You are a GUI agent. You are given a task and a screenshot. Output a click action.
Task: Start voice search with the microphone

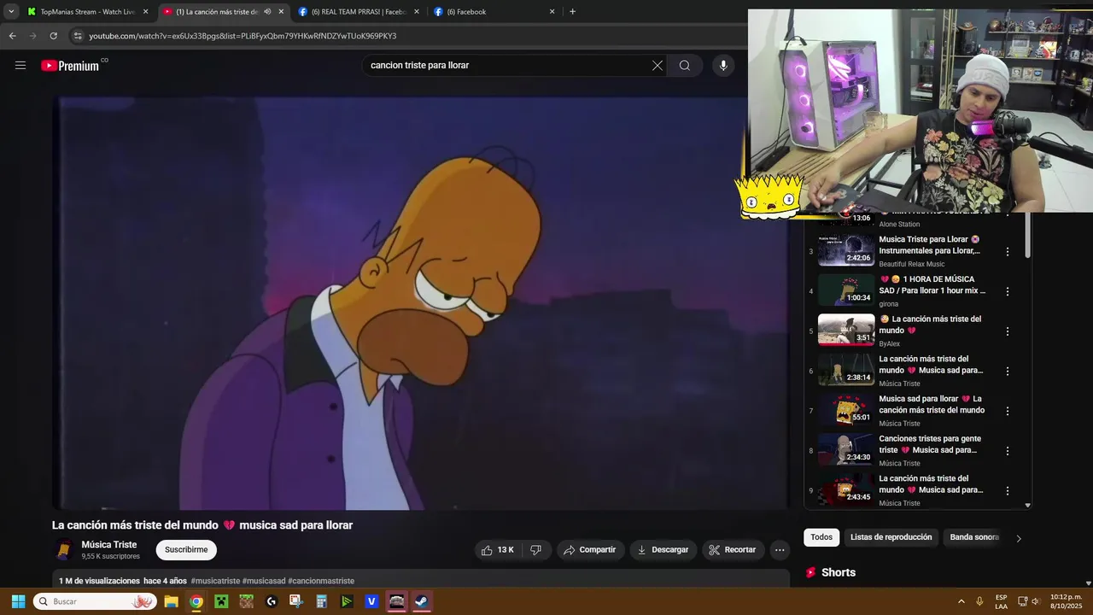tap(723, 65)
